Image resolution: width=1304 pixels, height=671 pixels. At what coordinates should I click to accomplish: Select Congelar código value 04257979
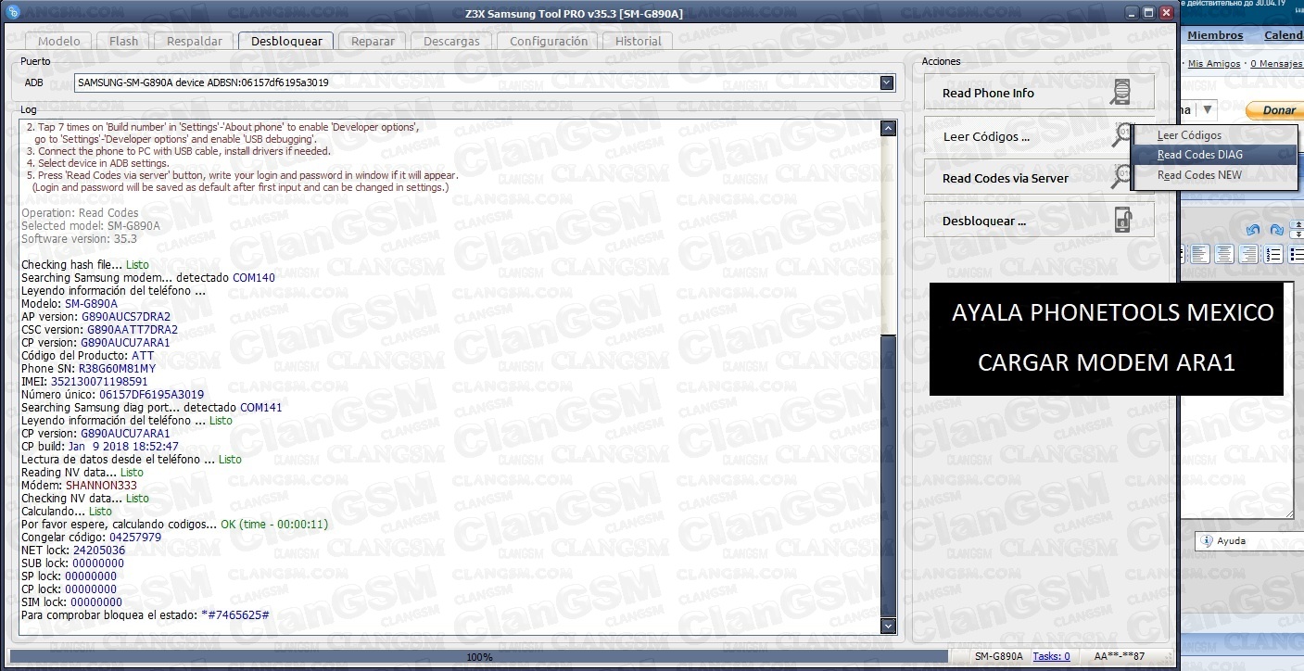(135, 537)
